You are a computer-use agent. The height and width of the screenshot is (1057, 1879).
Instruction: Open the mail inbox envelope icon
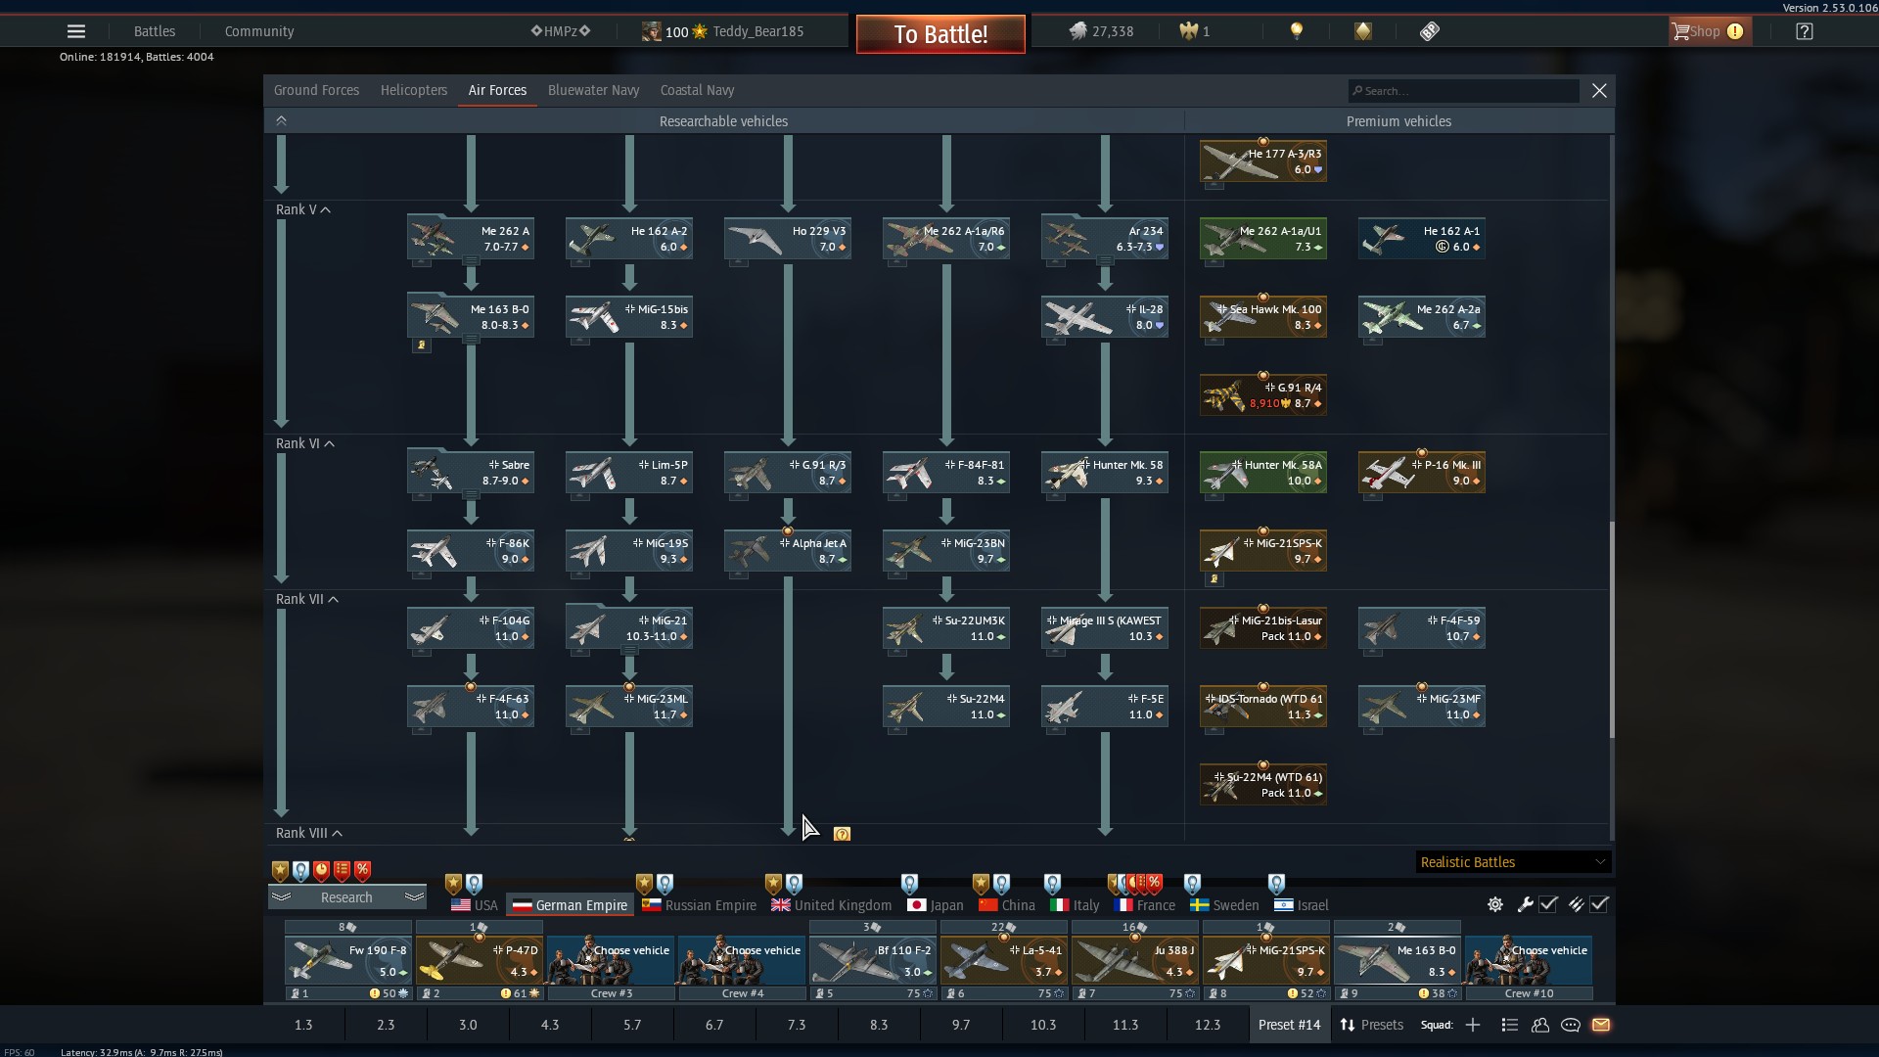click(x=1601, y=1025)
